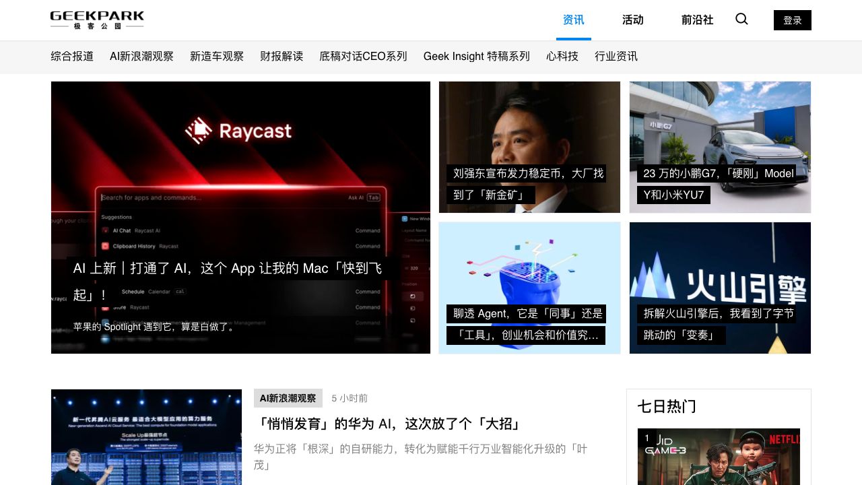
Task: Open 底稿对话CEO系列 category
Action: point(363,57)
